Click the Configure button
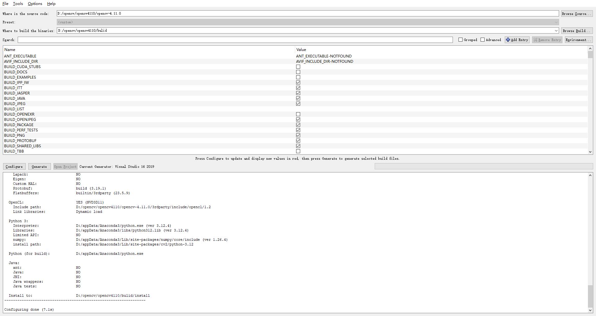Screen dimensions: 596x316 (x=14, y=166)
